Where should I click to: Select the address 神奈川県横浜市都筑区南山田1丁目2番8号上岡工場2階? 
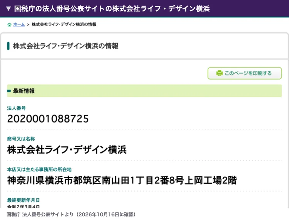pyautogui.click(x=122, y=180)
